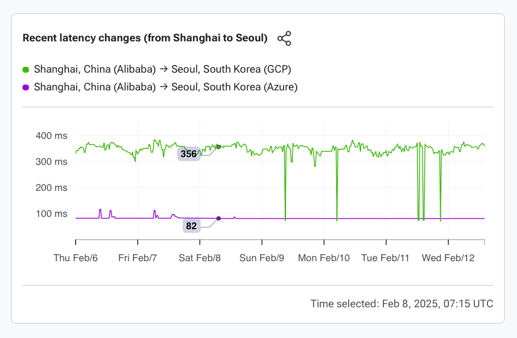Click the Thu Feb/6 axis label

[x=76, y=258]
